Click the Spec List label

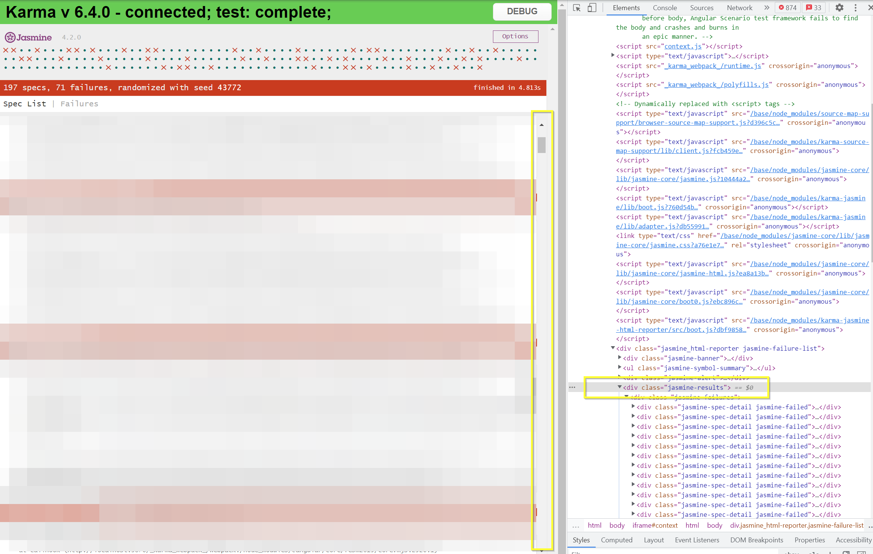[25, 104]
